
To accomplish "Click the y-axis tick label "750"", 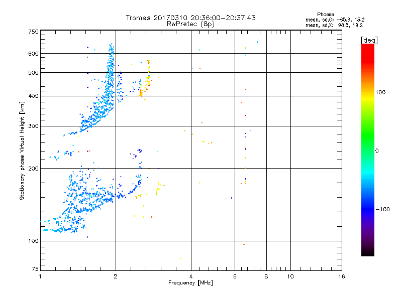I will pos(33,32).
